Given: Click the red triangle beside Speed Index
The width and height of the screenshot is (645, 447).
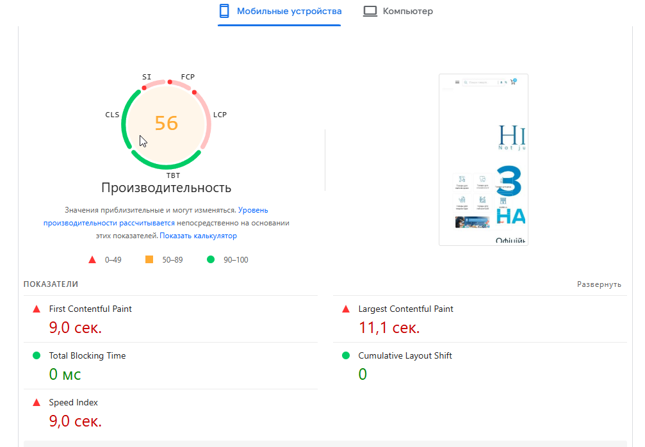Looking at the screenshot, I should coord(37,403).
